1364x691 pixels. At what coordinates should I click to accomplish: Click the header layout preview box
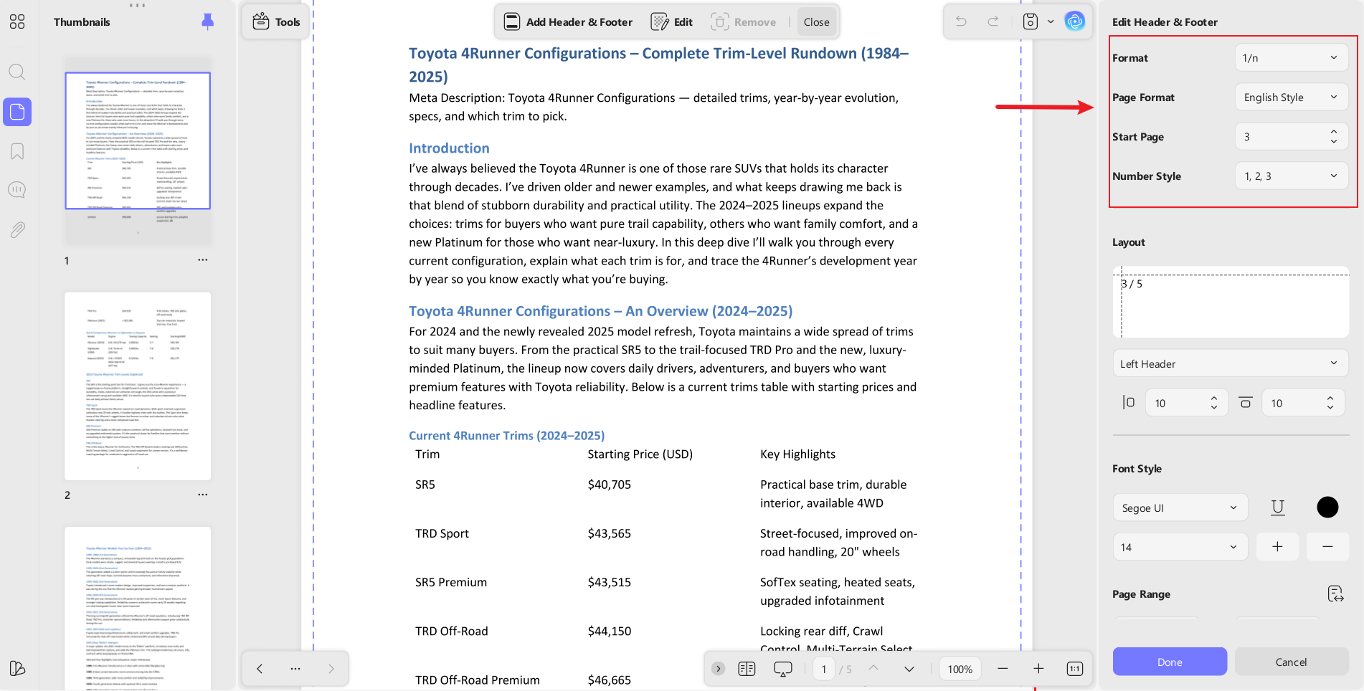1231,302
